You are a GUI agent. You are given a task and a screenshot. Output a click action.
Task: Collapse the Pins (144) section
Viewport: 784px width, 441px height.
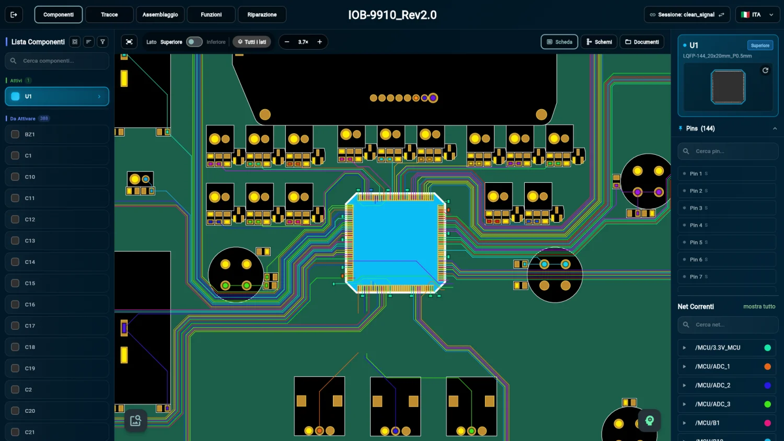click(x=775, y=129)
